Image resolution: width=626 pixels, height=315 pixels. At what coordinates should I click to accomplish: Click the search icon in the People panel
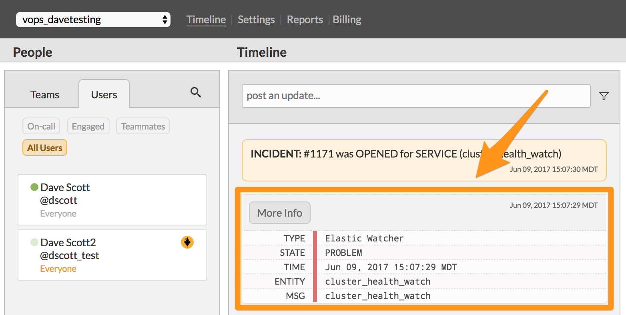[x=195, y=92]
